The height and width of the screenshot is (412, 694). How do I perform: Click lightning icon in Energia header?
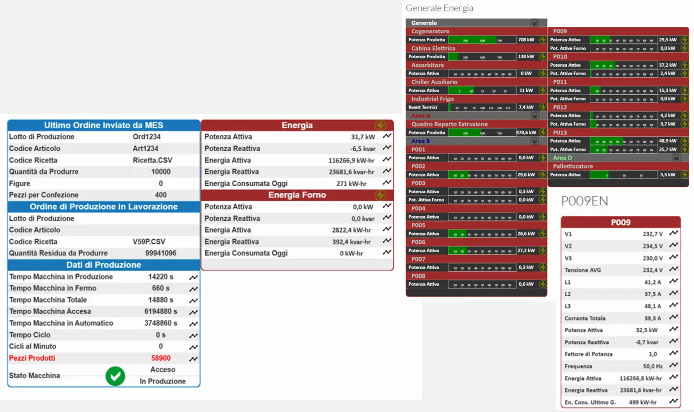tap(380, 125)
